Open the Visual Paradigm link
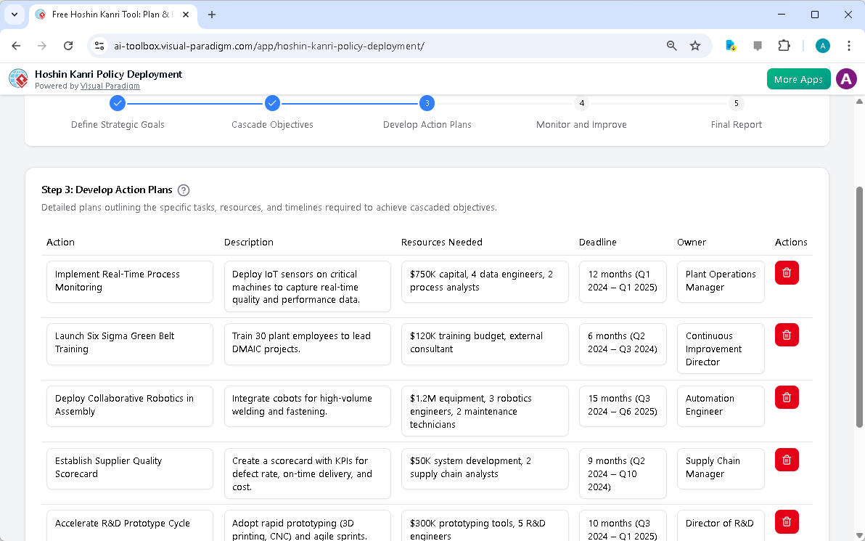The image size is (865, 541). coord(110,86)
